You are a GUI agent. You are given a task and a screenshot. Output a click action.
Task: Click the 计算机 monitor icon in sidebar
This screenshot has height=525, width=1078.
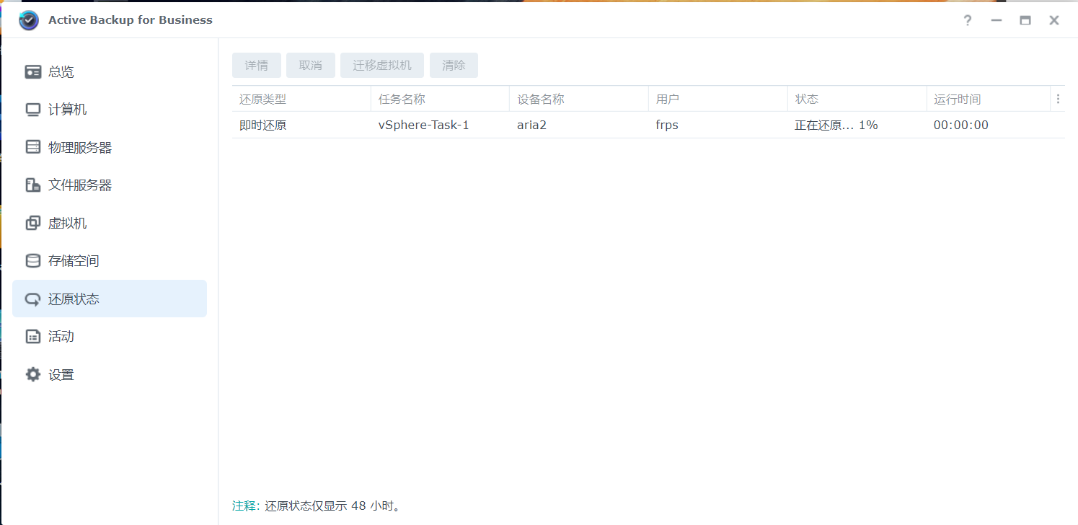point(33,110)
